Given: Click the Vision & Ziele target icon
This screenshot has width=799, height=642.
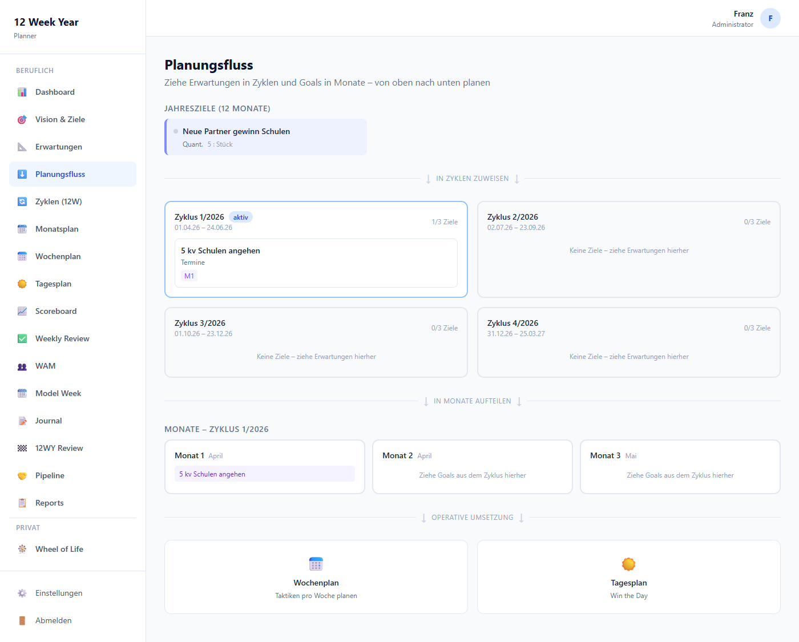Looking at the screenshot, I should pyautogui.click(x=22, y=119).
